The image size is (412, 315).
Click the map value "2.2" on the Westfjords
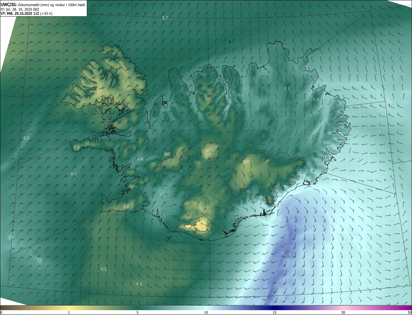tap(99, 91)
